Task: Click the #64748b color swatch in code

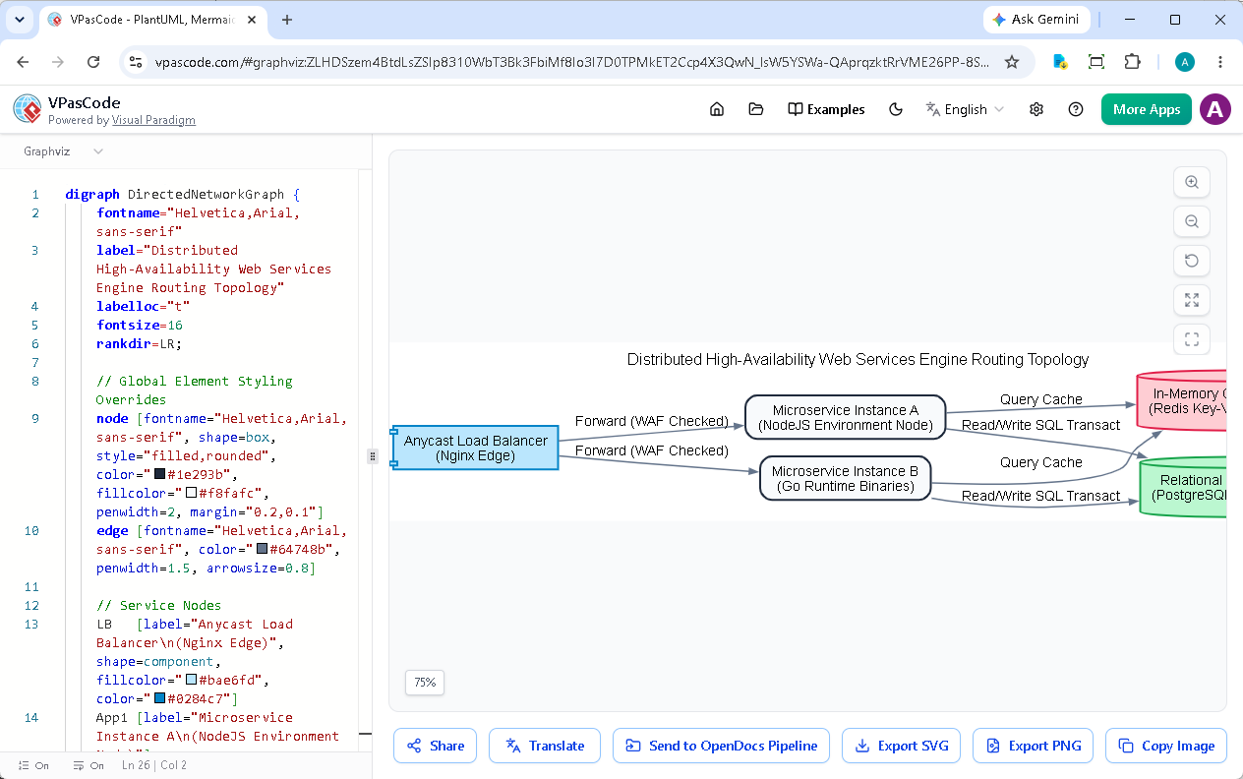Action: click(262, 549)
